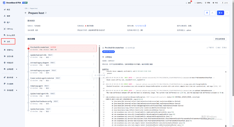Screen dimensions: 234x127
Task: Click the 定位当前进度 button
Action: [x=220, y=39]
